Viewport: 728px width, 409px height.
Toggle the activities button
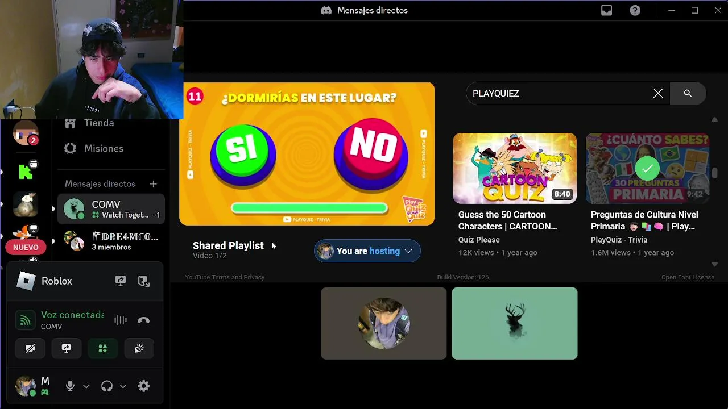click(103, 348)
